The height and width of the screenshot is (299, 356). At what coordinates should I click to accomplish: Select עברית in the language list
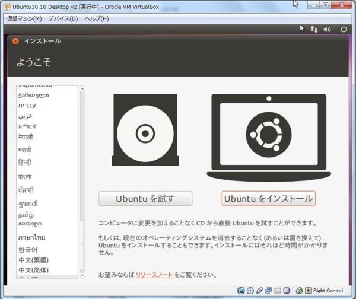point(27,106)
